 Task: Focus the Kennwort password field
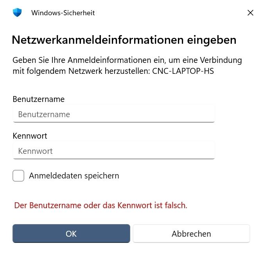(114, 151)
